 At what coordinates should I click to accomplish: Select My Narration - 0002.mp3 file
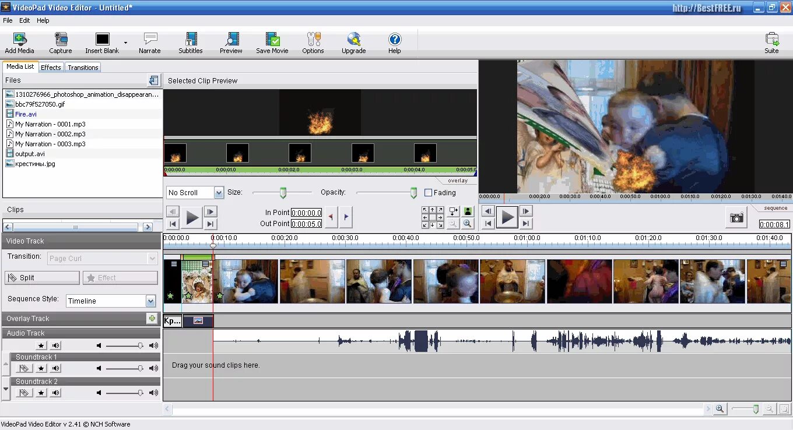pos(50,134)
